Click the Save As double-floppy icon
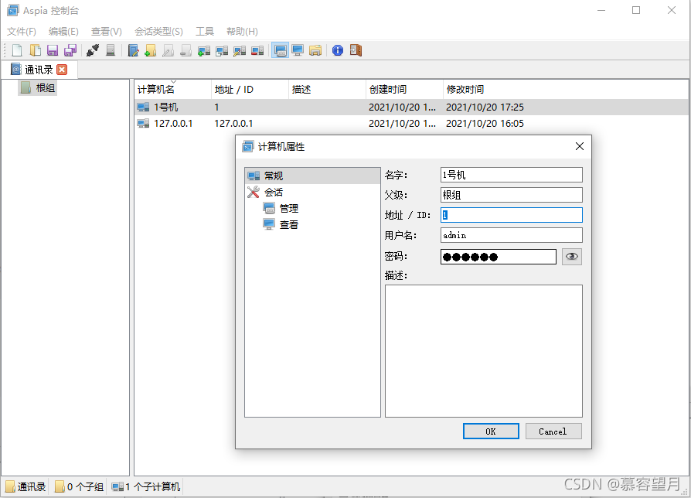The width and height of the screenshot is (691, 498). coord(70,51)
